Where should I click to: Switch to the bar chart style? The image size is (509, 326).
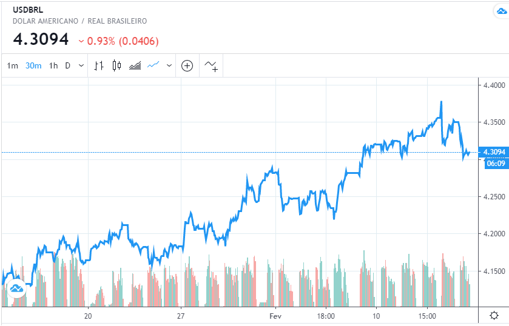[99, 65]
